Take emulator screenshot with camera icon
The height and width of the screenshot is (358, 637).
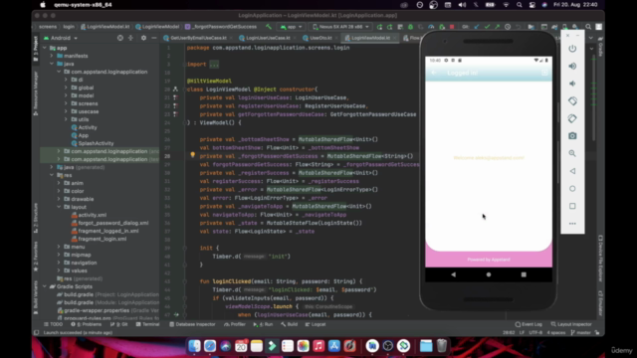tap(572, 136)
